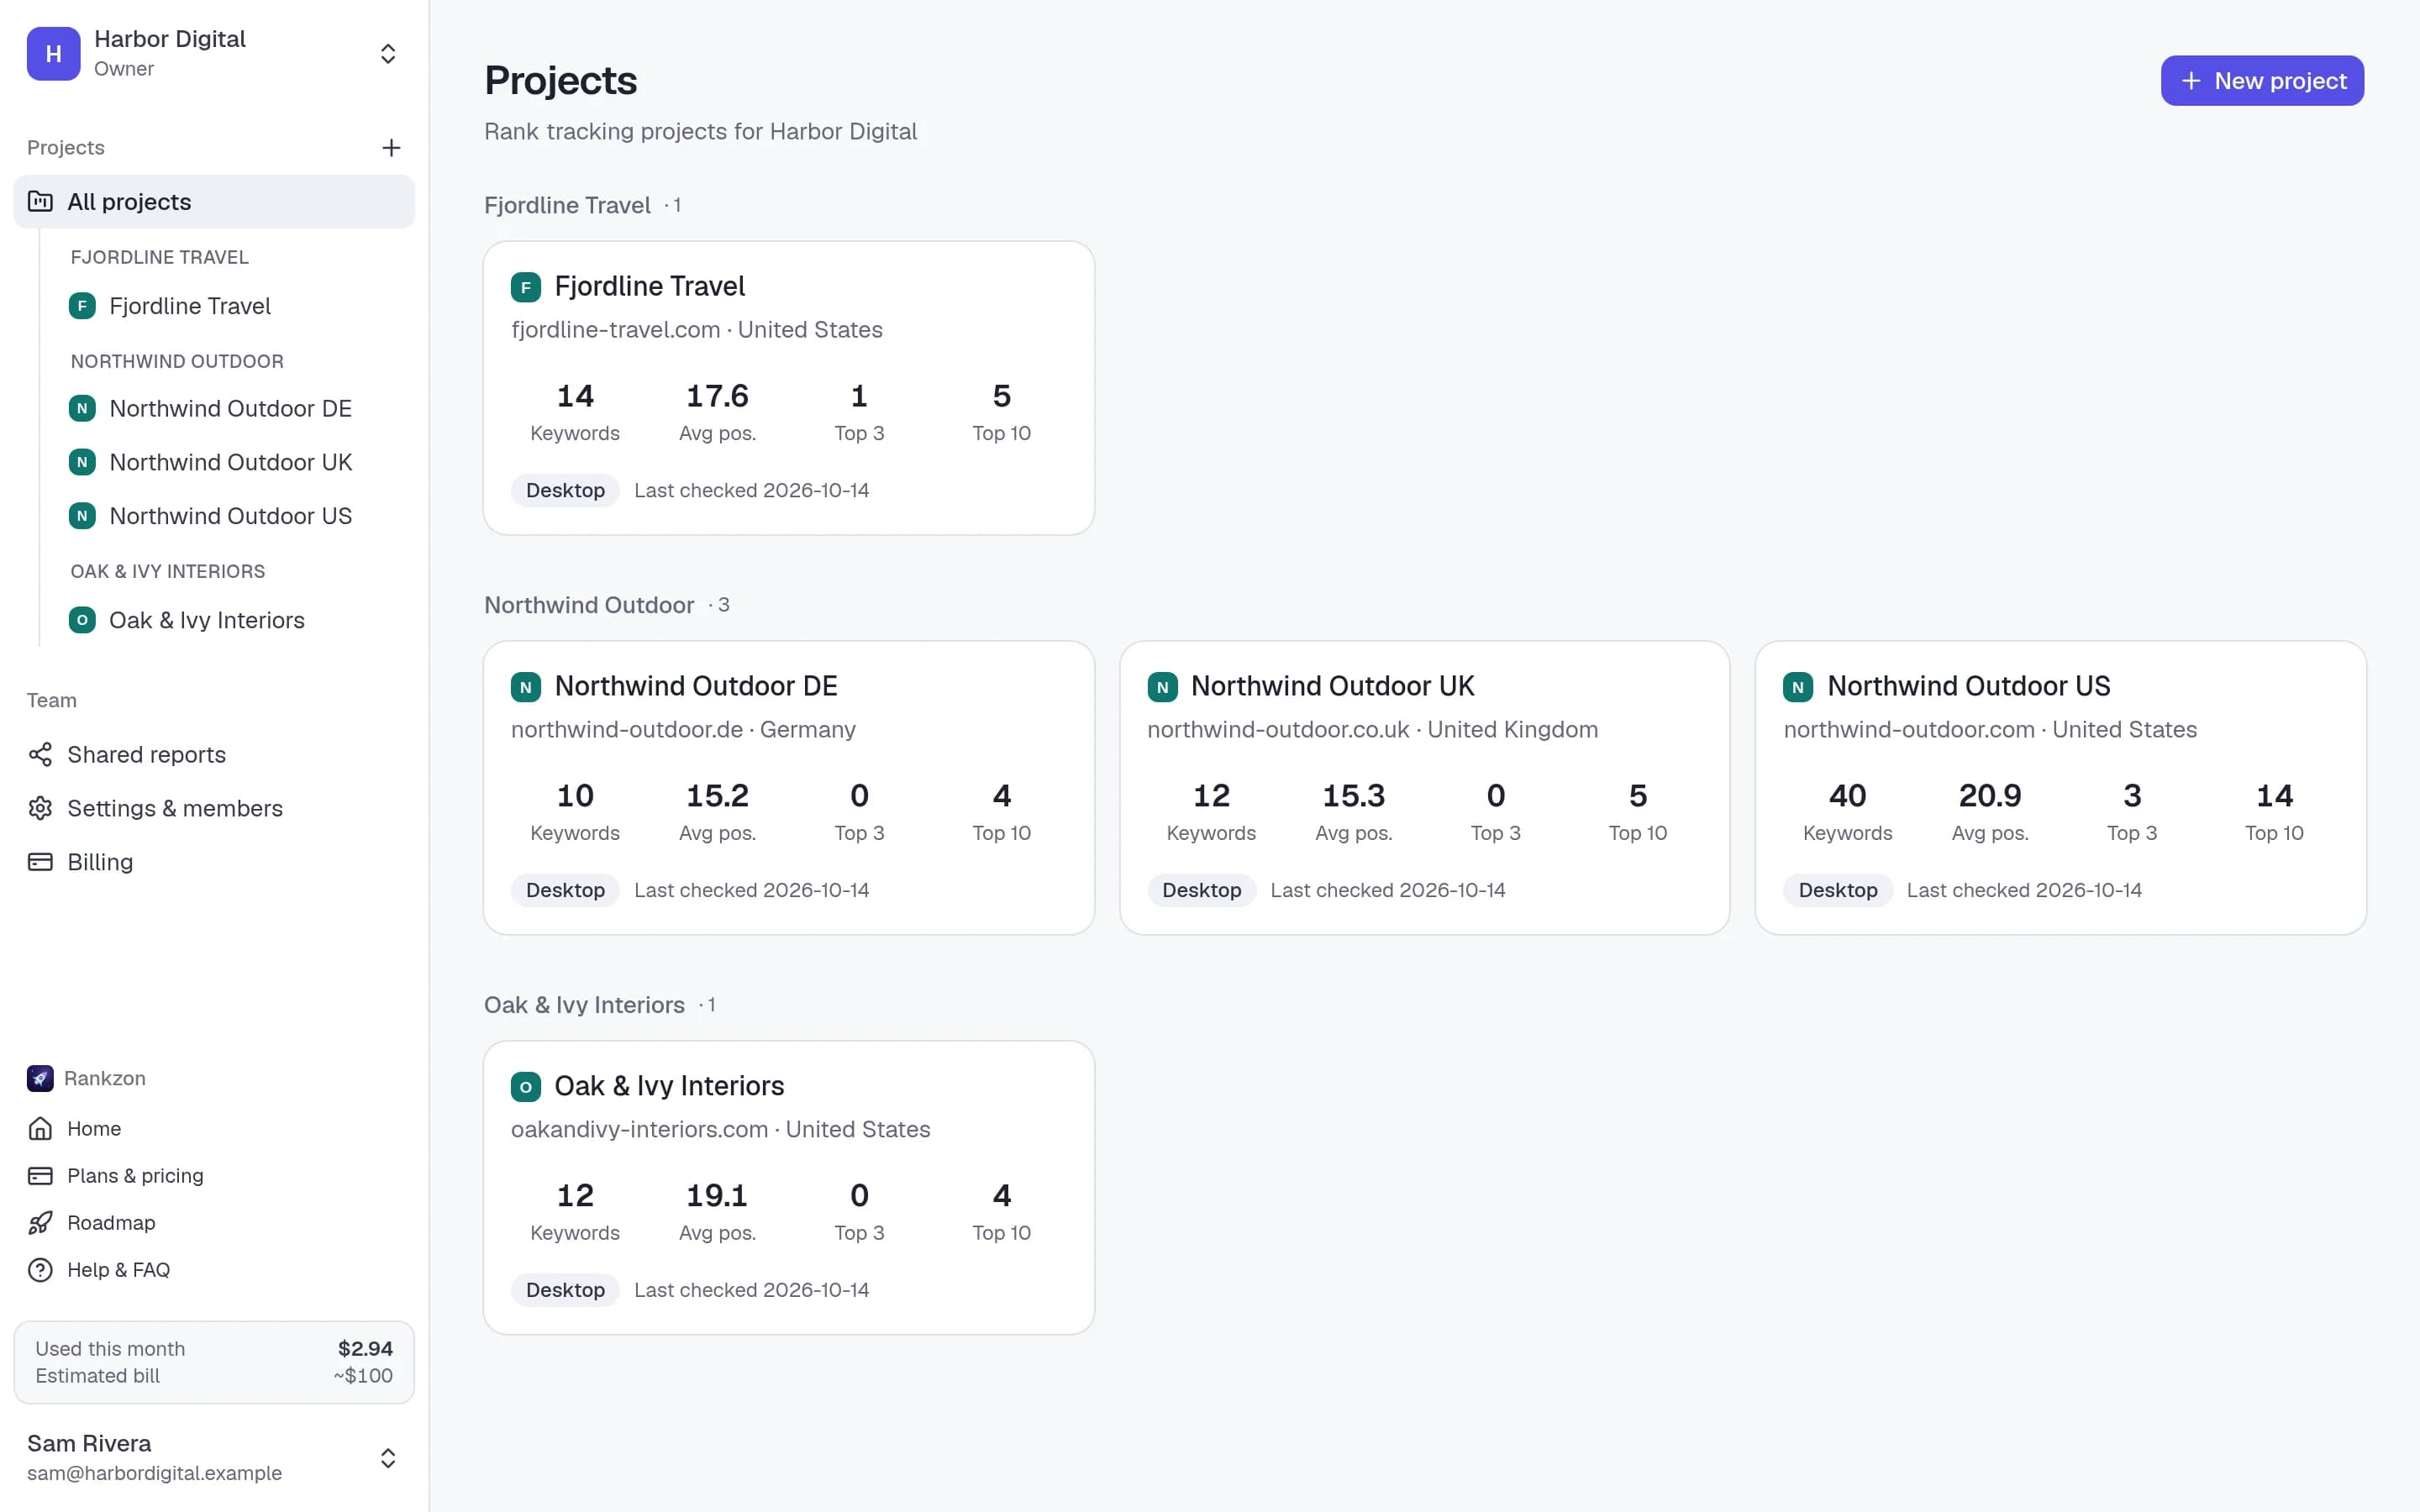Select All projects in the sidebar
This screenshot has width=2420, height=1512.
[214, 202]
